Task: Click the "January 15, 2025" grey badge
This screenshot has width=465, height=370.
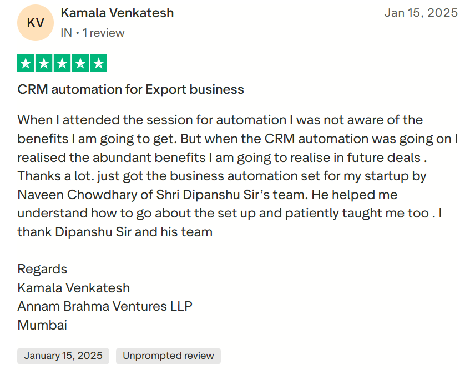Action: [x=63, y=356]
